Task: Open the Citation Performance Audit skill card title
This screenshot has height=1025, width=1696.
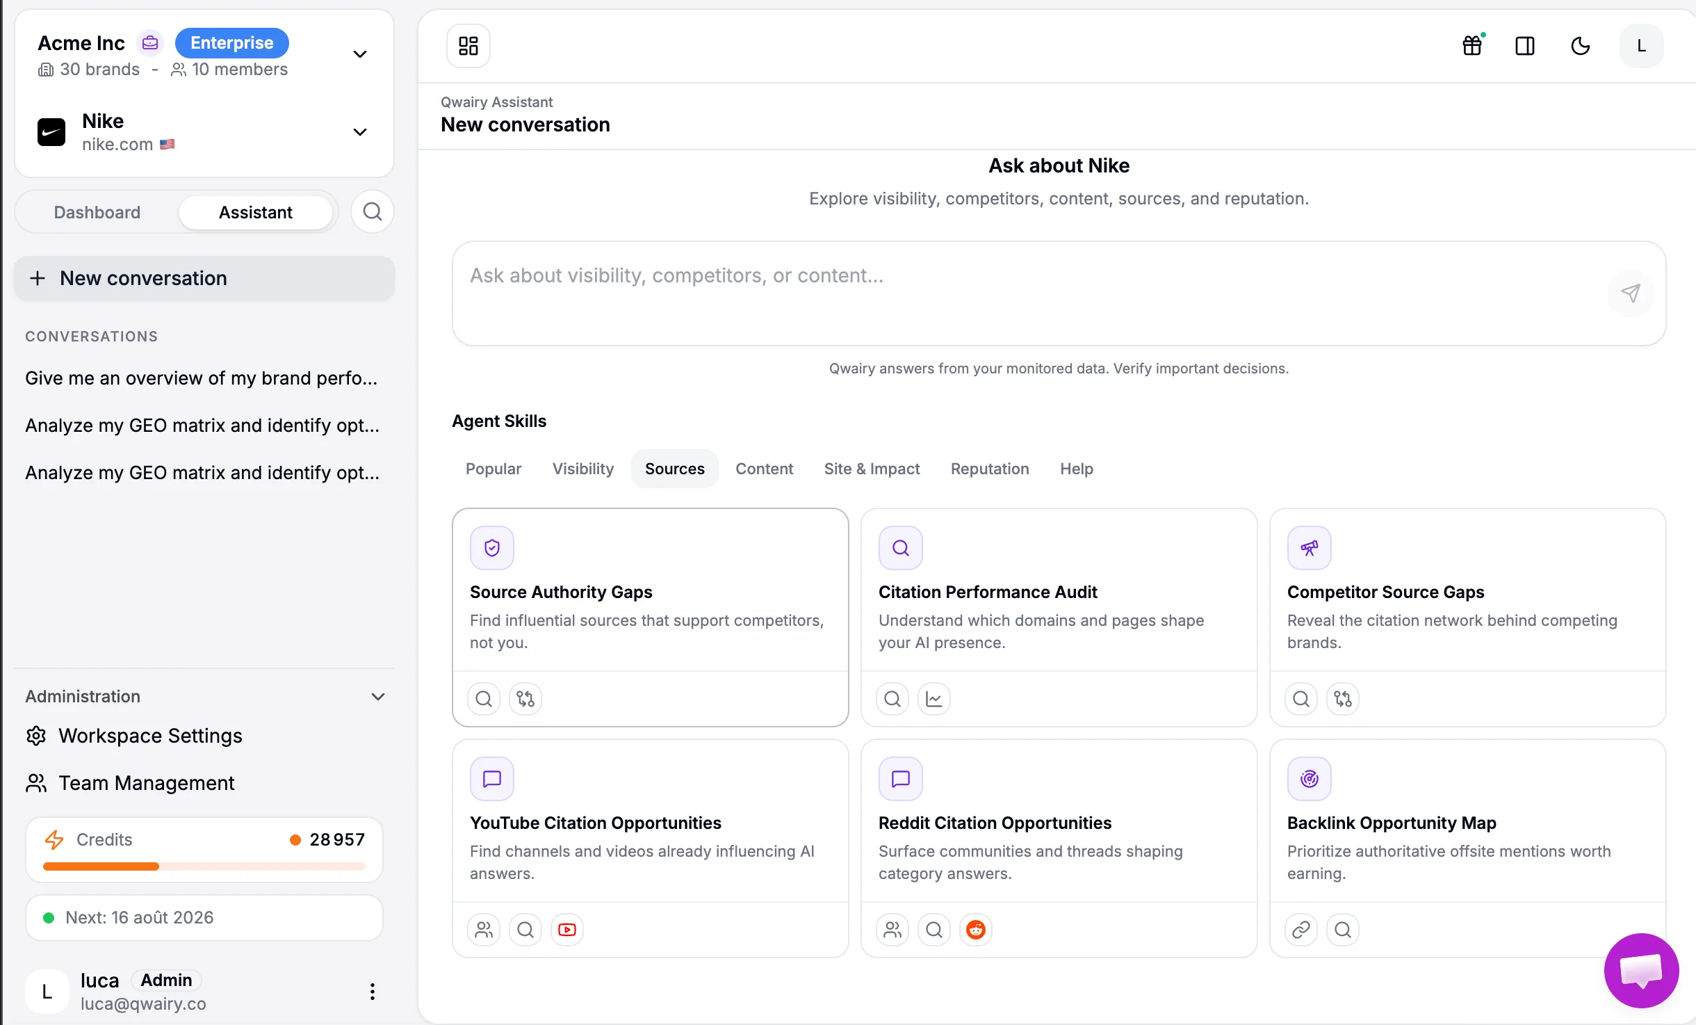Action: pyautogui.click(x=988, y=592)
